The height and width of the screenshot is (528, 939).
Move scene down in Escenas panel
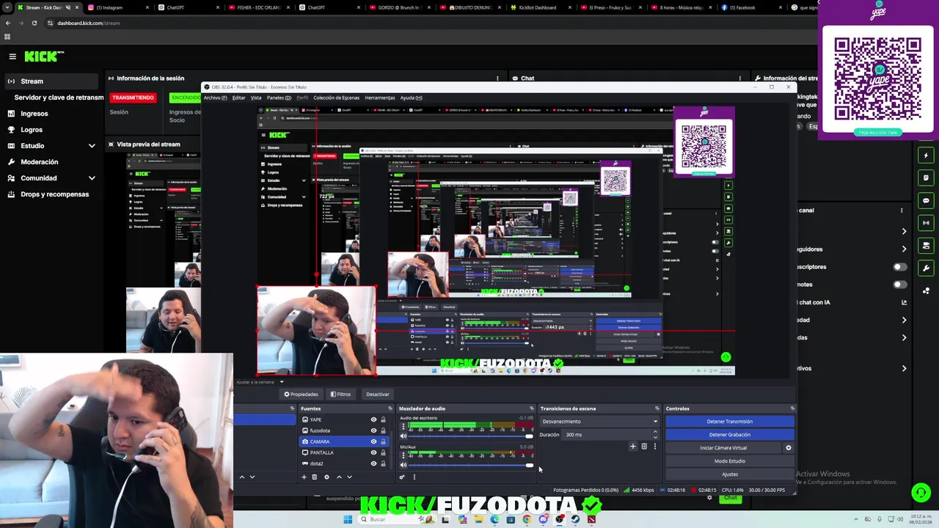coord(252,477)
